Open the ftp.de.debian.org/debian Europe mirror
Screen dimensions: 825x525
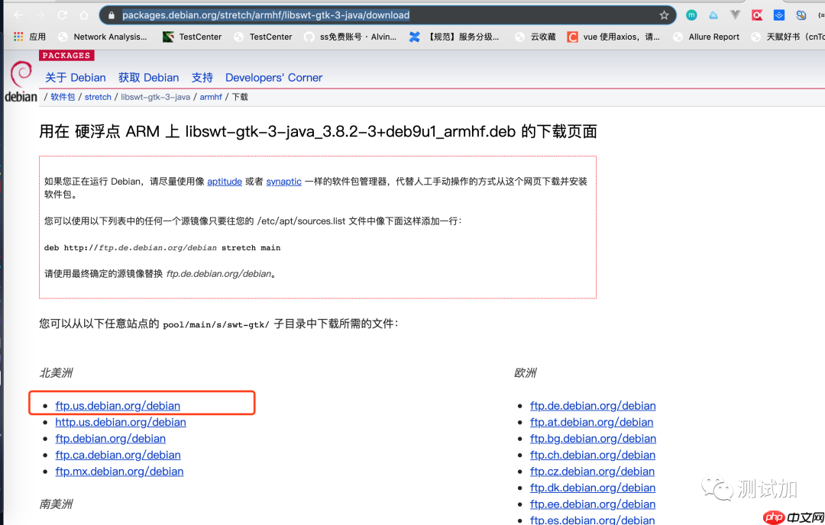pos(593,405)
